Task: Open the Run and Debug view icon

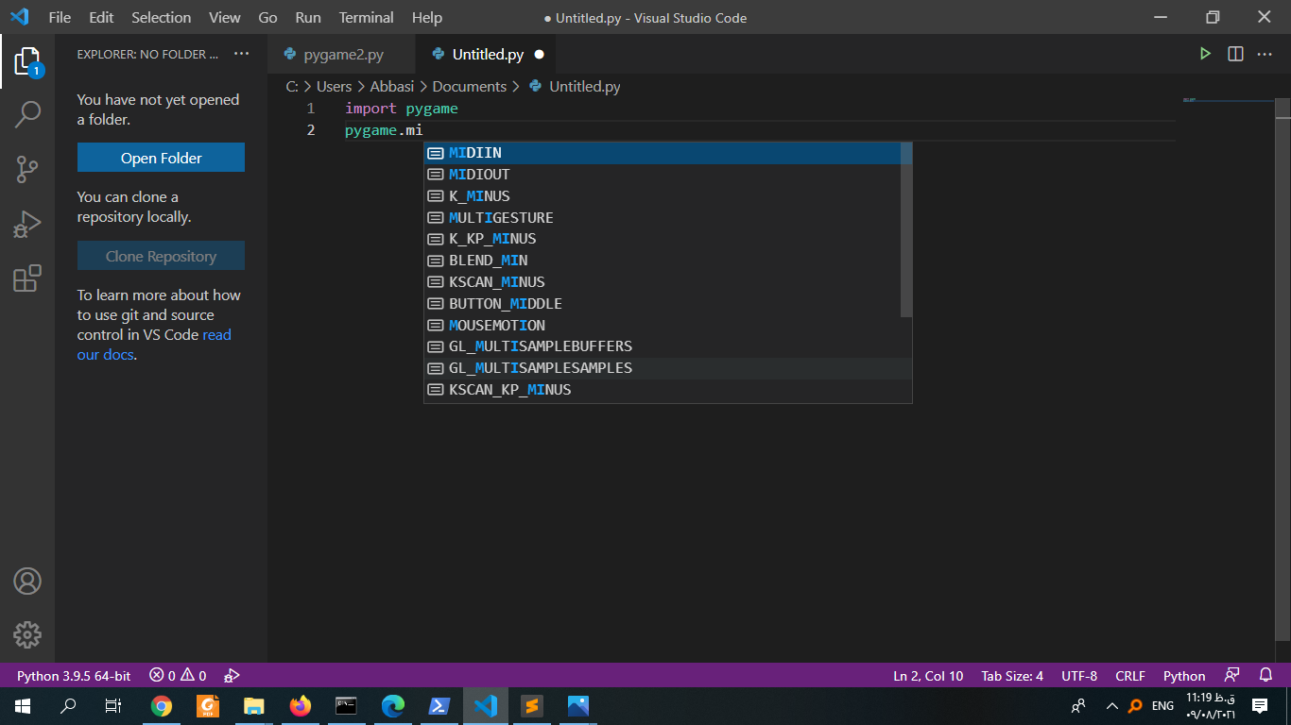Action: (27, 224)
